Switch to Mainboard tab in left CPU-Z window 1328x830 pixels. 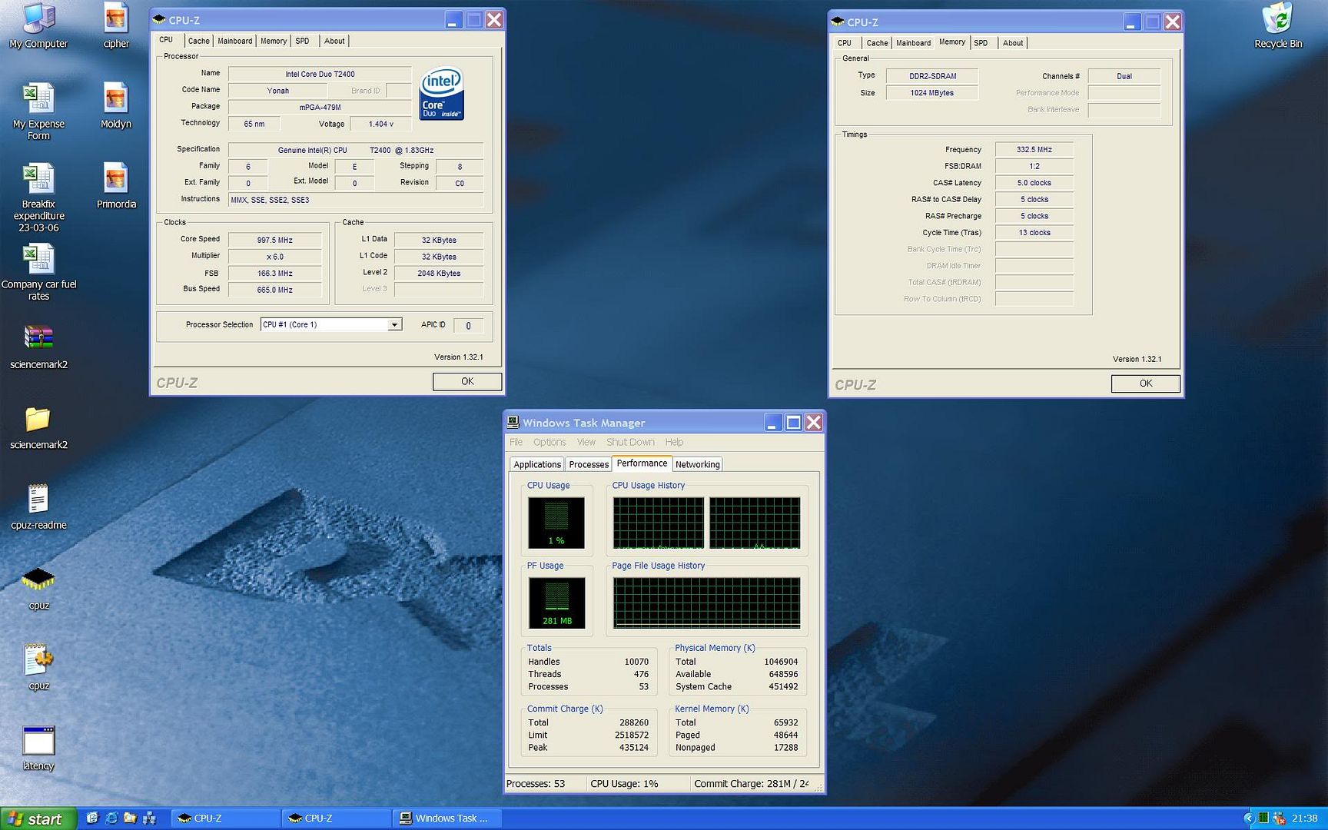(234, 41)
